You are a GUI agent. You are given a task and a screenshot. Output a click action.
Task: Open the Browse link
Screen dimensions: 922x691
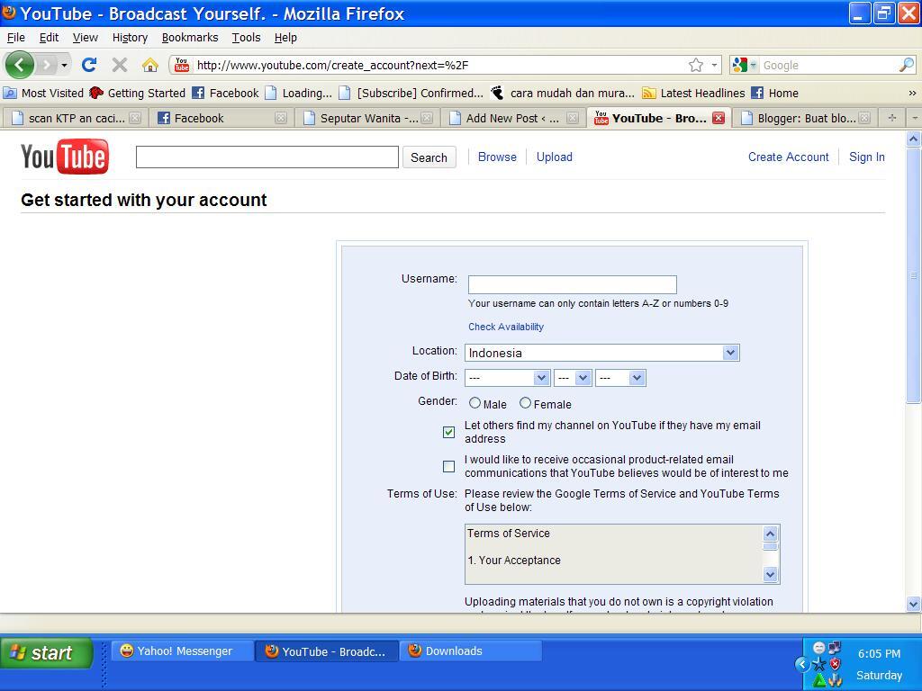coord(497,157)
